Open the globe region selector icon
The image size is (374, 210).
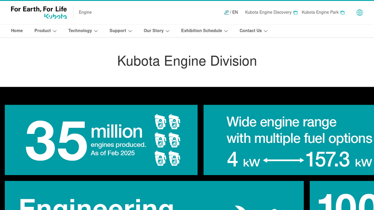360,13
